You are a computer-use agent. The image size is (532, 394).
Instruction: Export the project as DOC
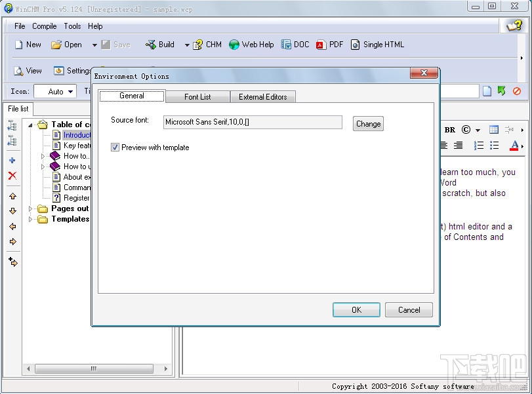(295, 45)
